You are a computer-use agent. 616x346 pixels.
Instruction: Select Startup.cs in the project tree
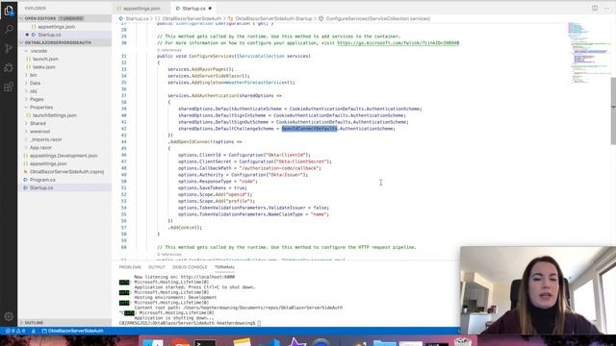click(x=41, y=188)
